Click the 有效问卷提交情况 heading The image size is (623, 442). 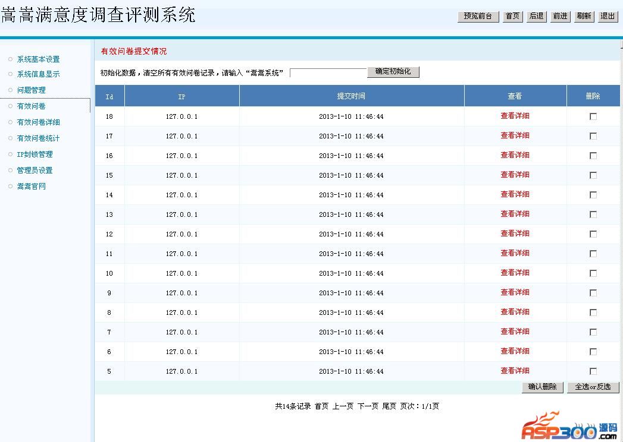pyautogui.click(x=134, y=51)
